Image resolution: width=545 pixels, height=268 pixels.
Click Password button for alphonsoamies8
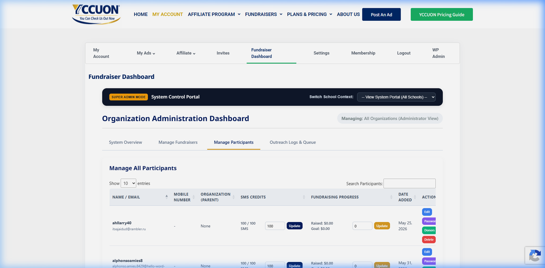(x=429, y=261)
